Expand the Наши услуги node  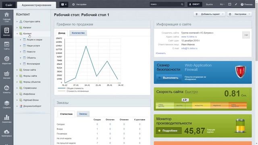tap(21, 46)
